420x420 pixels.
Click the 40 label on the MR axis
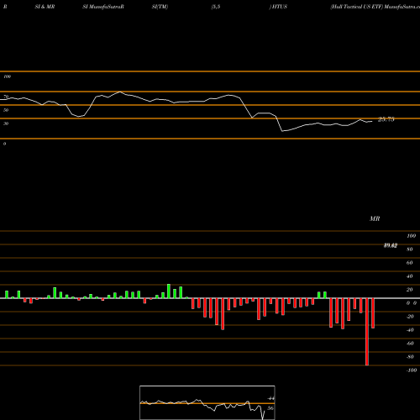tap(410, 276)
